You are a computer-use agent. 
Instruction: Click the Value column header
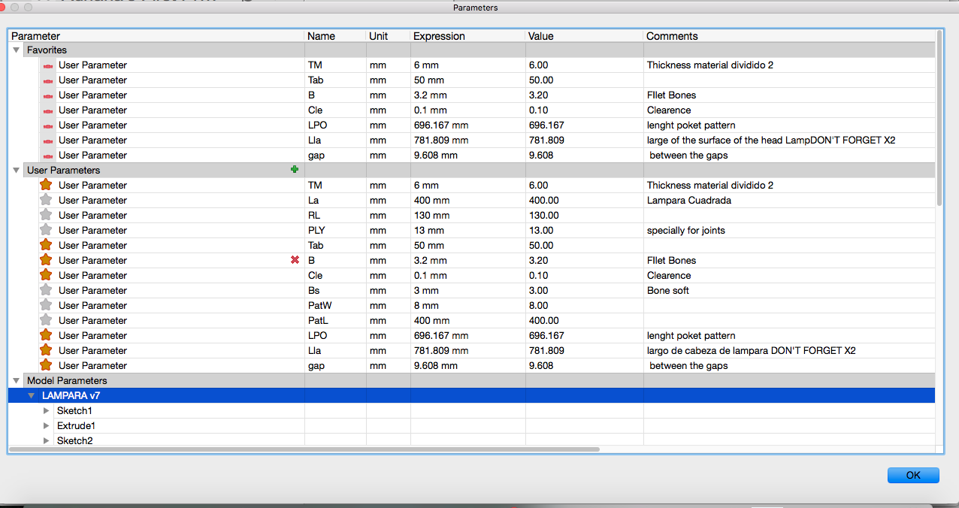[x=584, y=36]
